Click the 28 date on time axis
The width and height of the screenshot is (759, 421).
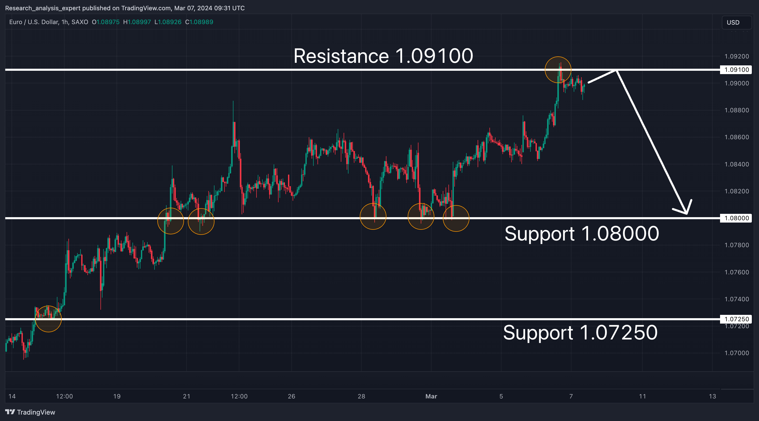pyautogui.click(x=361, y=396)
